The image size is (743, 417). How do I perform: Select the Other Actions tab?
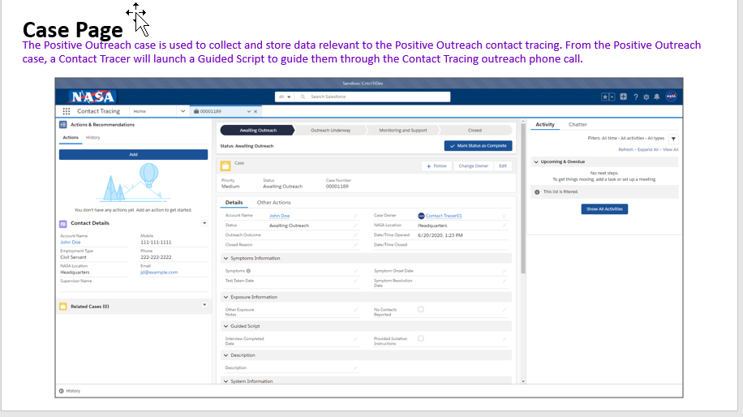[x=274, y=202]
